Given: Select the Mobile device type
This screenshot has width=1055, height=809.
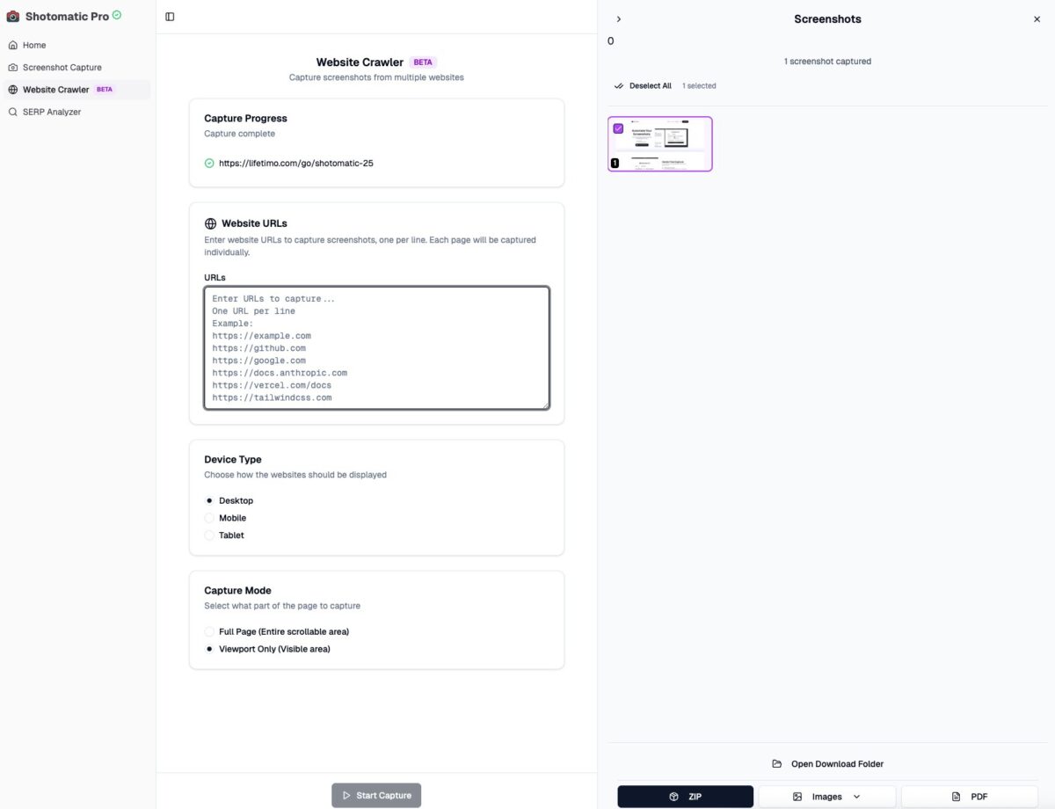Looking at the screenshot, I should tap(209, 518).
